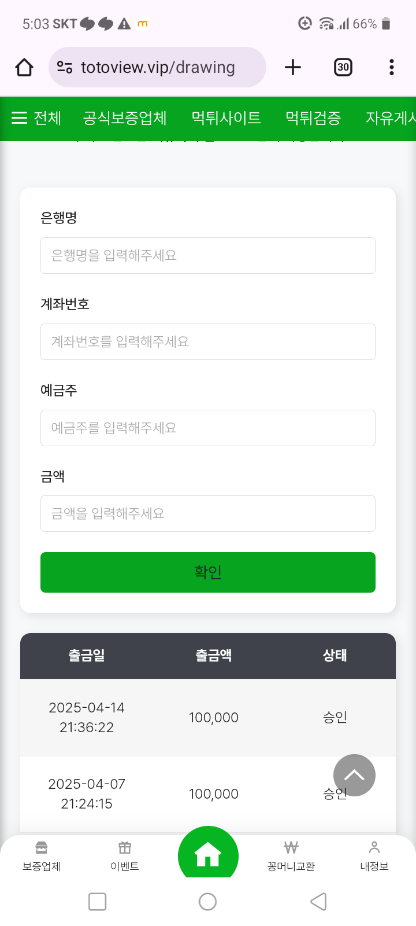Tap the 금액 amount field

coord(208,513)
